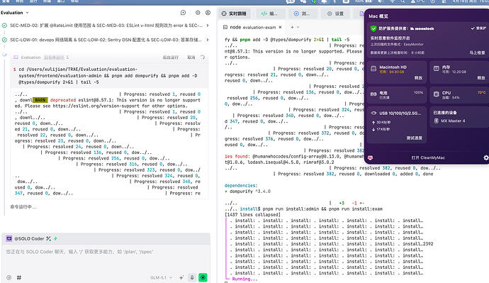
Task: Click the sparkle enhance-prompt icon
Action: [x=181, y=277]
